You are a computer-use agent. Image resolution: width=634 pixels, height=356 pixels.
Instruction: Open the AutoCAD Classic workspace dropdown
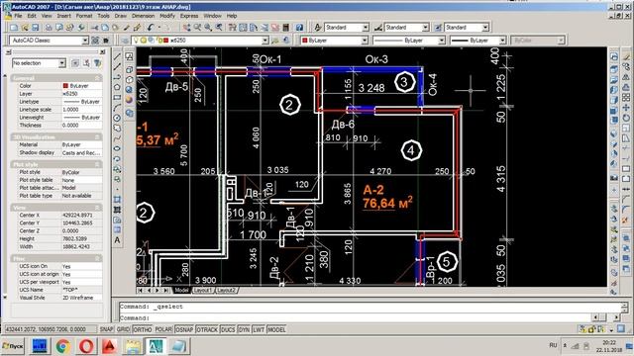coord(85,41)
